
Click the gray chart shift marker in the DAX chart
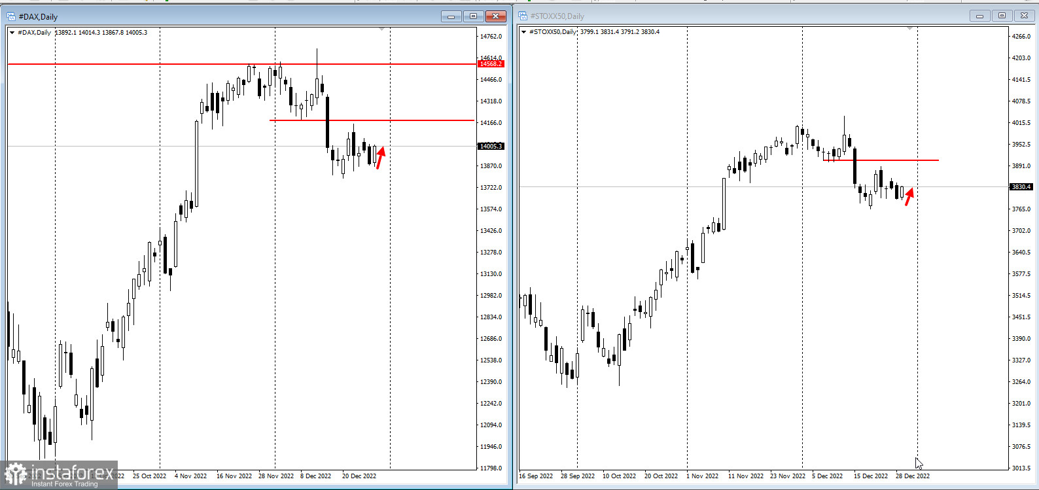click(382, 29)
